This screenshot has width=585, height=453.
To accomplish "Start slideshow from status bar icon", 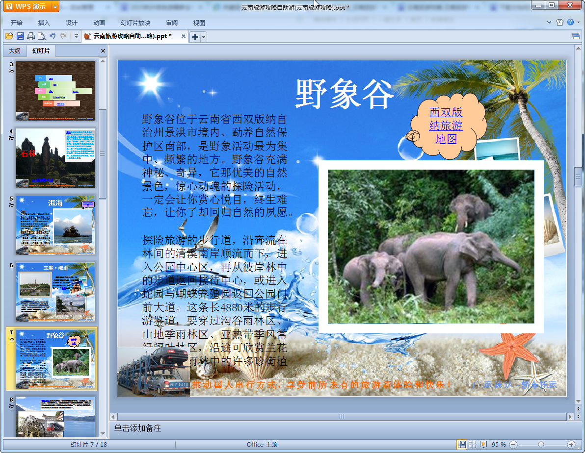I will click(483, 445).
